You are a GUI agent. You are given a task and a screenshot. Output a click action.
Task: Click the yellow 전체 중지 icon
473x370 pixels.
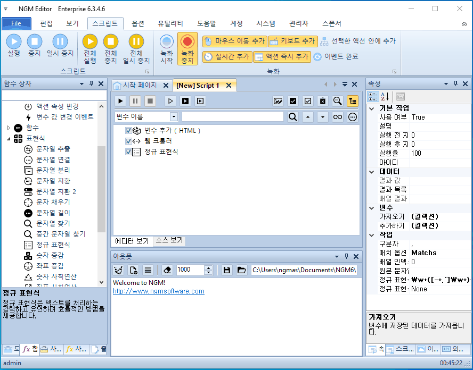click(x=111, y=41)
